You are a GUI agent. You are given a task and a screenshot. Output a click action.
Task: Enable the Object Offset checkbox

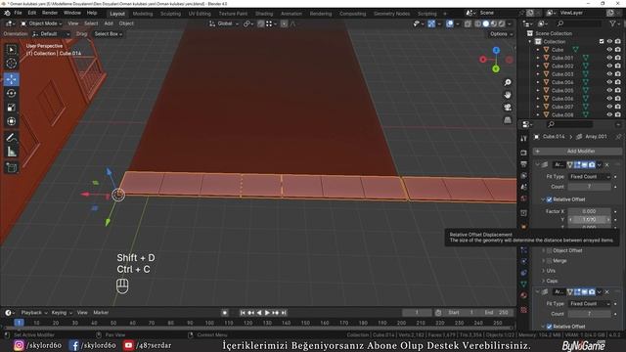pyautogui.click(x=549, y=250)
